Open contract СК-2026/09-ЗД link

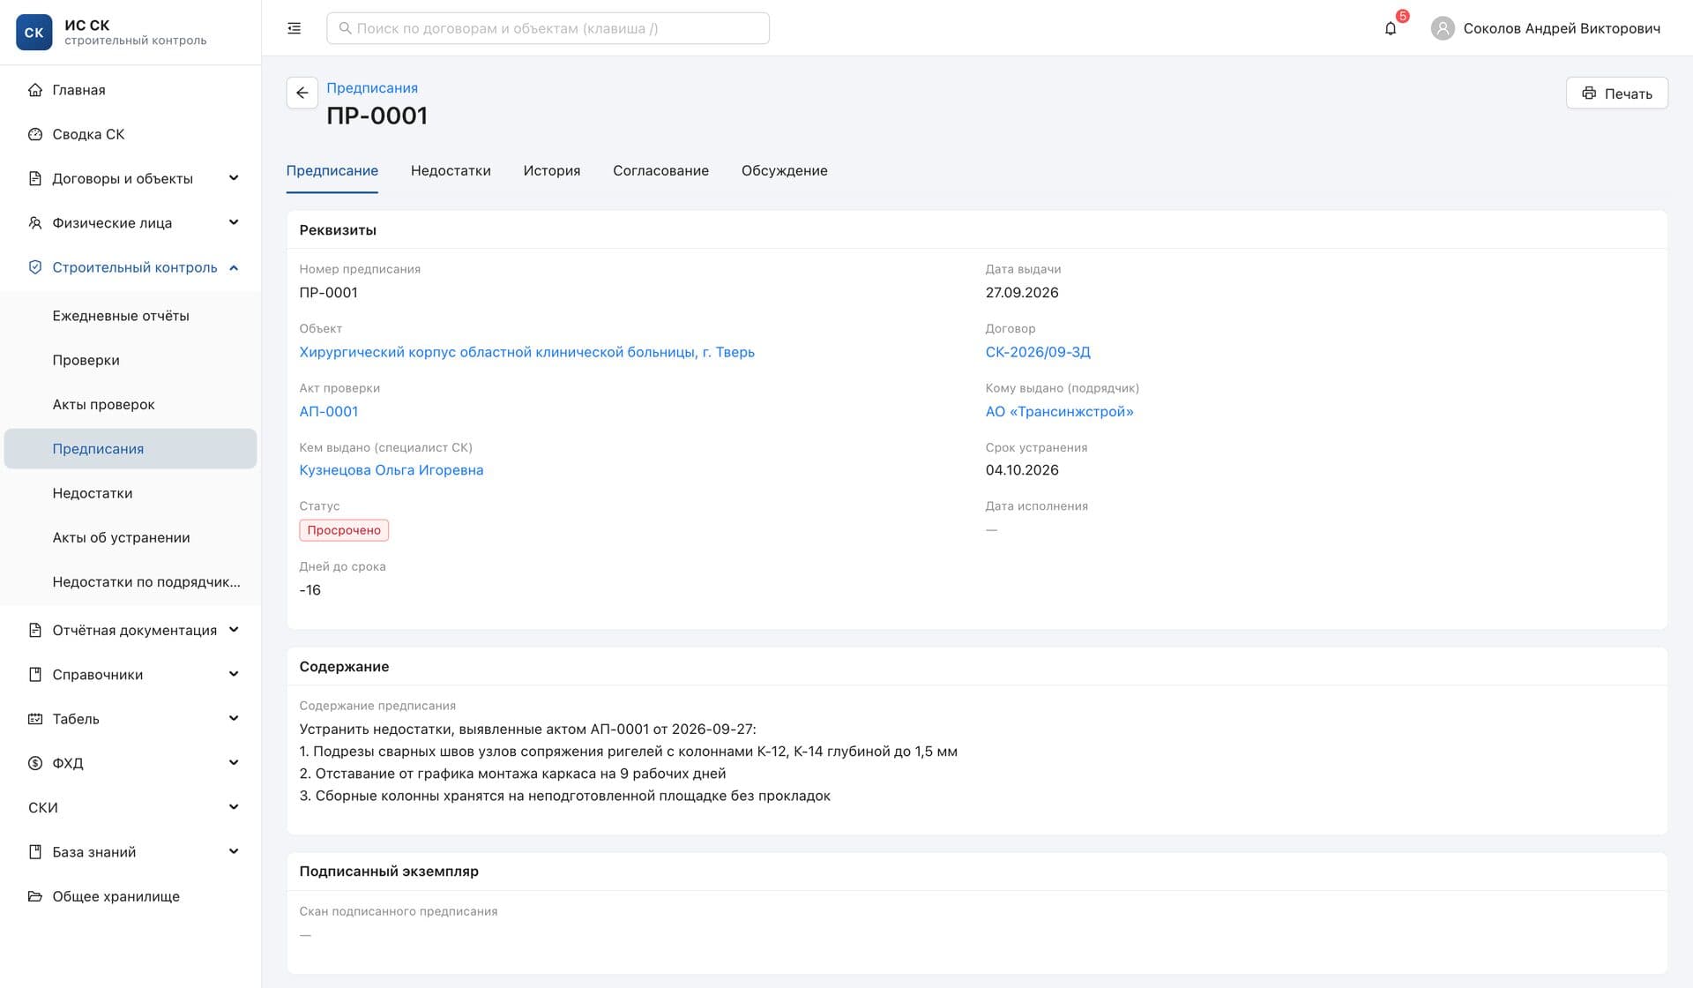pos(1038,352)
